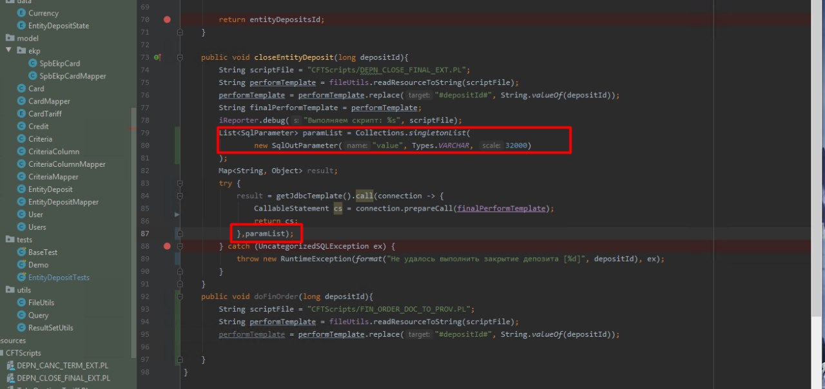This screenshot has width=825, height=389.
Task: Fold closeEntityDeposit method at line 73
Action: (x=180, y=57)
